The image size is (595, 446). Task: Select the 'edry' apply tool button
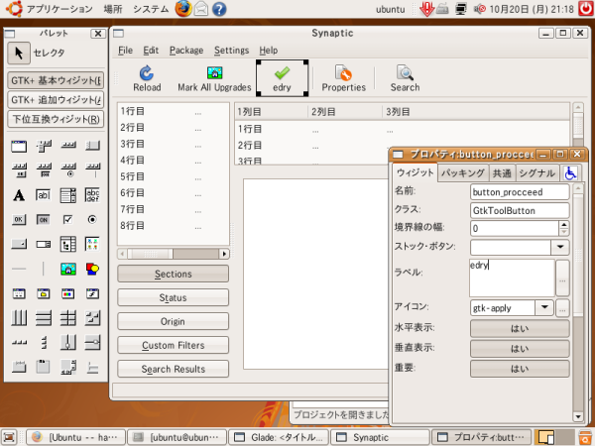[x=282, y=78]
